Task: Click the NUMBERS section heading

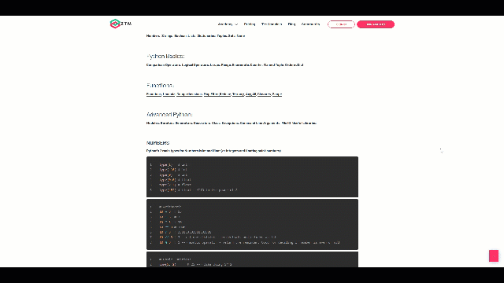Action: click(157, 143)
